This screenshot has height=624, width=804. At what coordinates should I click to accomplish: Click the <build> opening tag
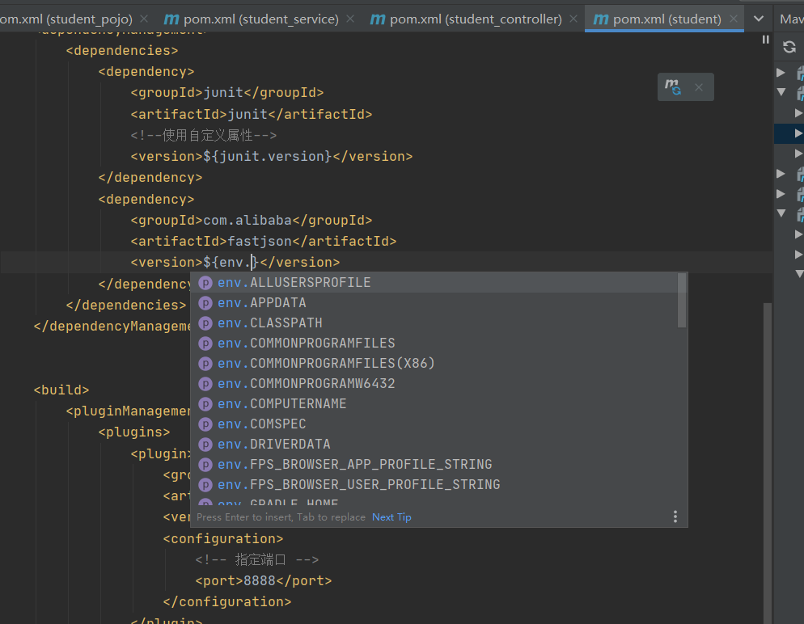61,390
